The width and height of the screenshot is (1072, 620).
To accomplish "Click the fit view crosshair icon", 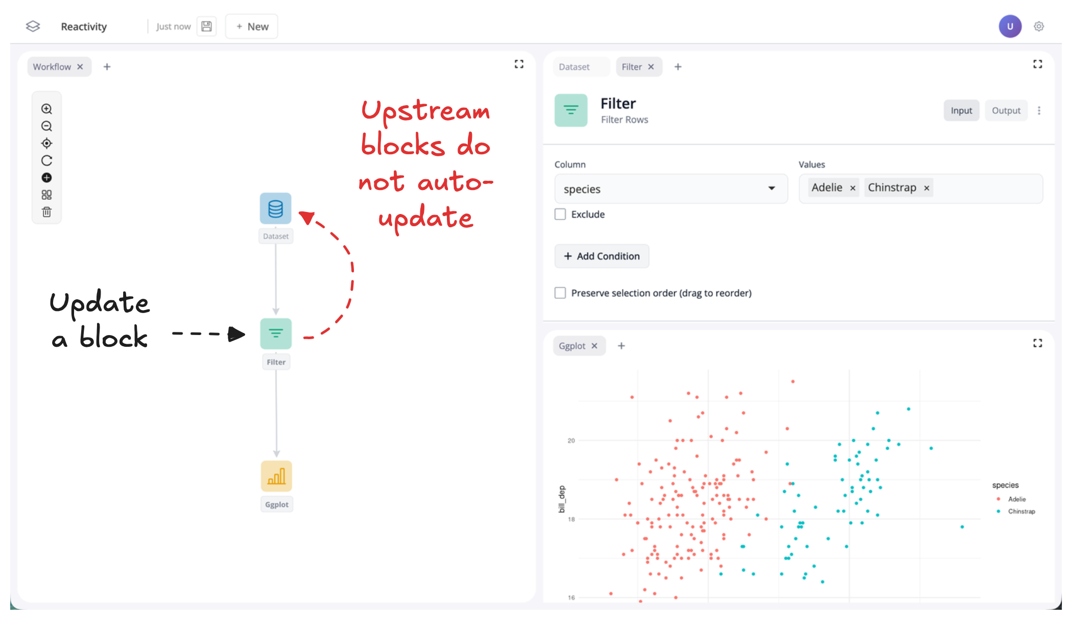I will 46,144.
